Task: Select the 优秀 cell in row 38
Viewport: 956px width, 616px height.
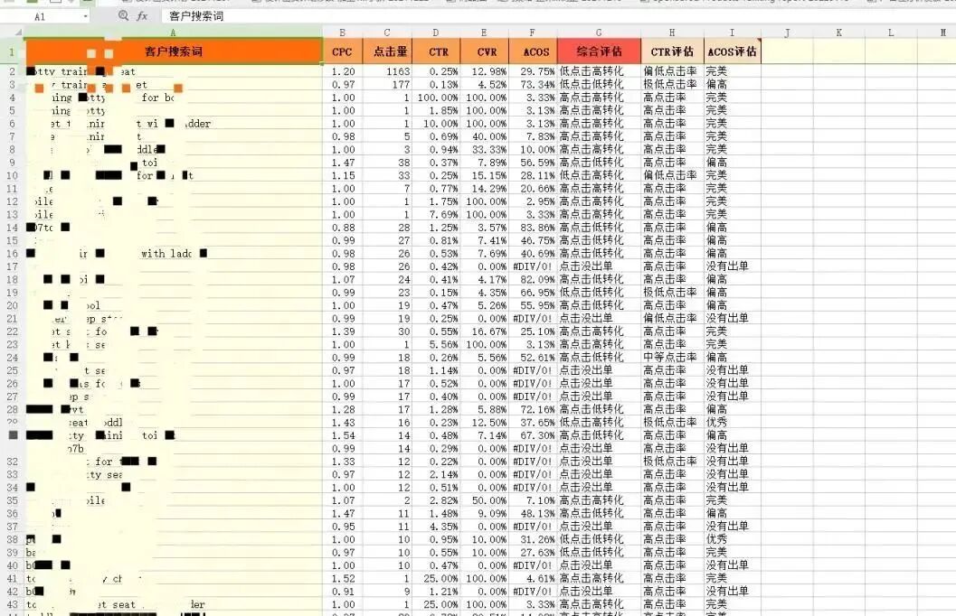Action: click(x=732, y=539)
